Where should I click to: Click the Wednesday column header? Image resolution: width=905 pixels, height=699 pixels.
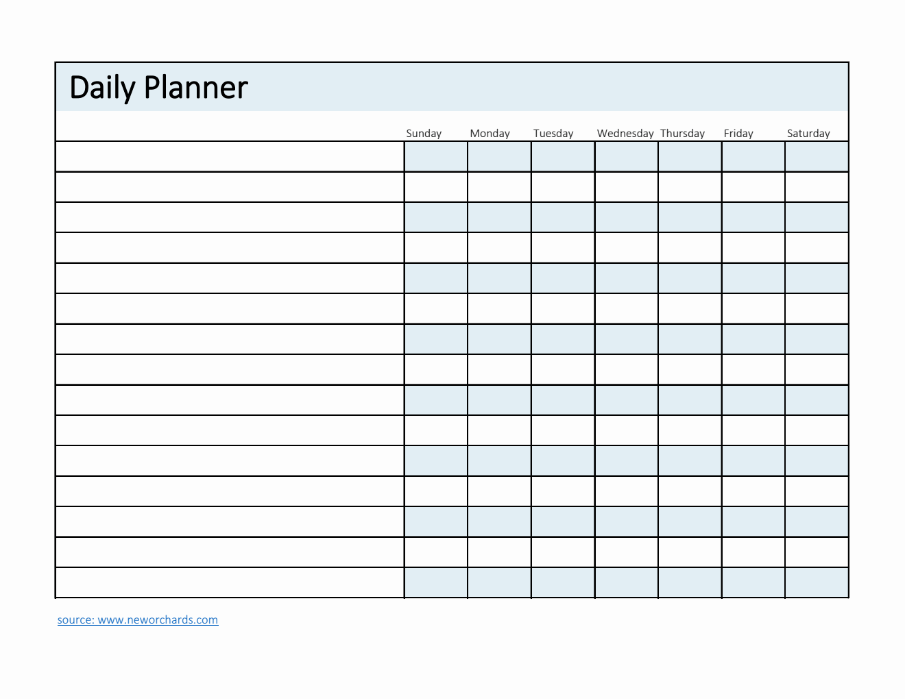(x=625, y=133)
